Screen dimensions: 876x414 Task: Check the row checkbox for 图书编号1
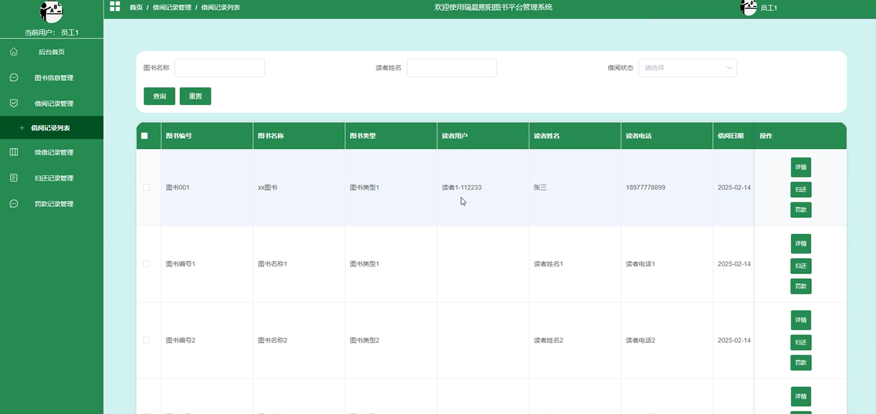(147, 263)
